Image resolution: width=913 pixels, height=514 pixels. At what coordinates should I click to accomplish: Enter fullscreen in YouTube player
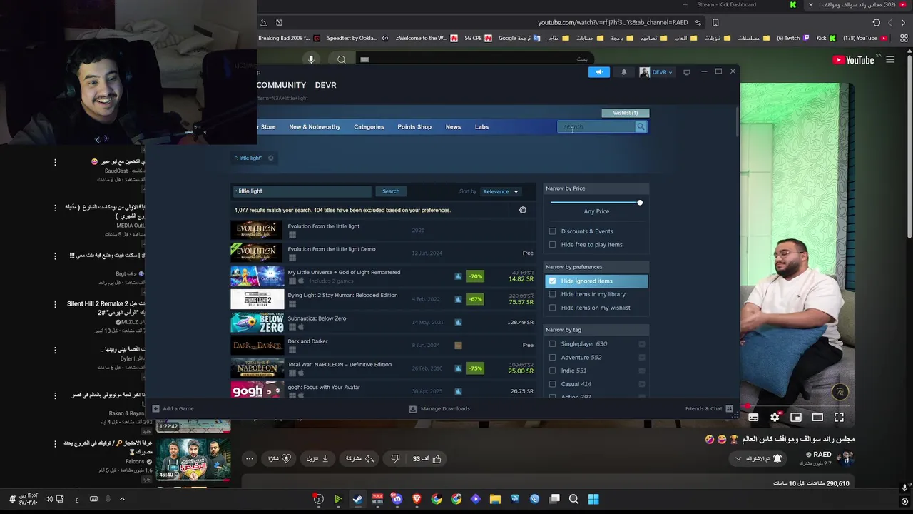(839, 418)
